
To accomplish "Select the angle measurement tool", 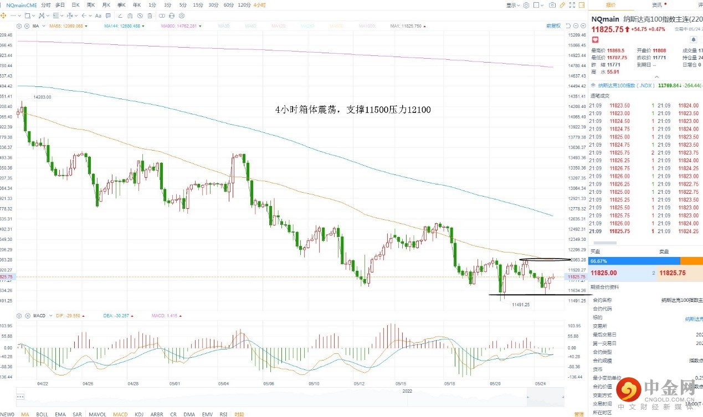I will pos(120,16).
